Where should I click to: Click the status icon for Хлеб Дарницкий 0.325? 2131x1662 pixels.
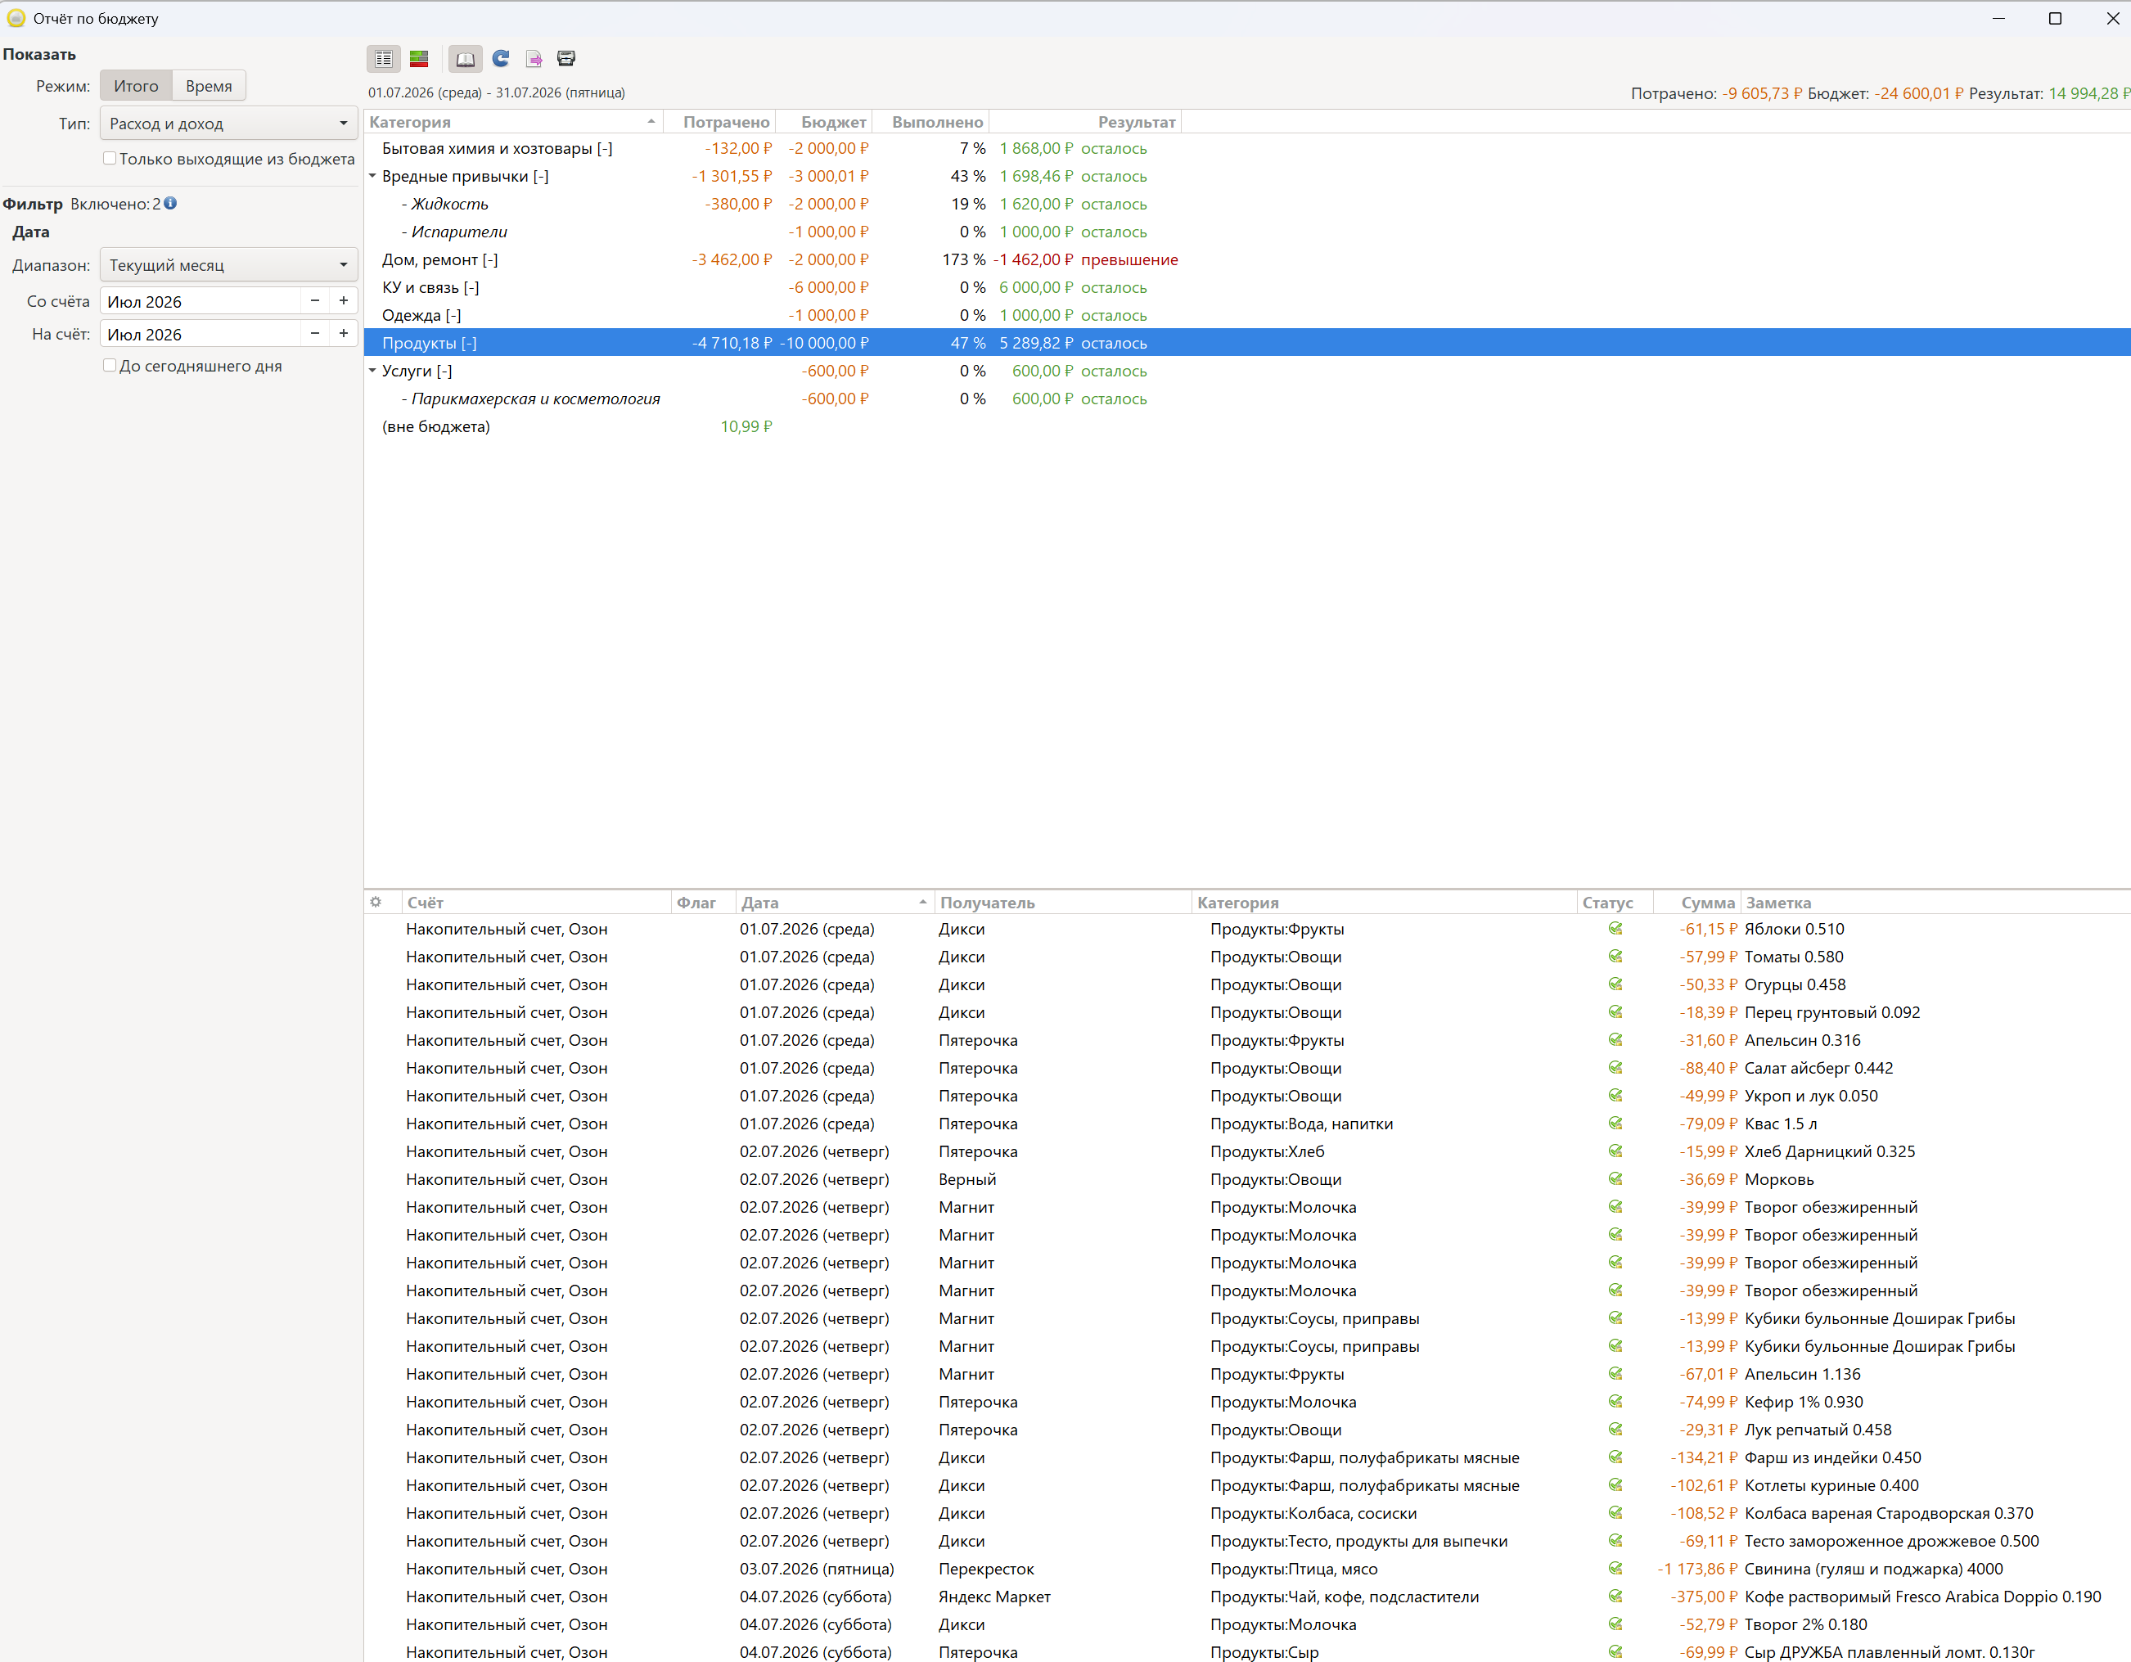tap(1615, 1151)
